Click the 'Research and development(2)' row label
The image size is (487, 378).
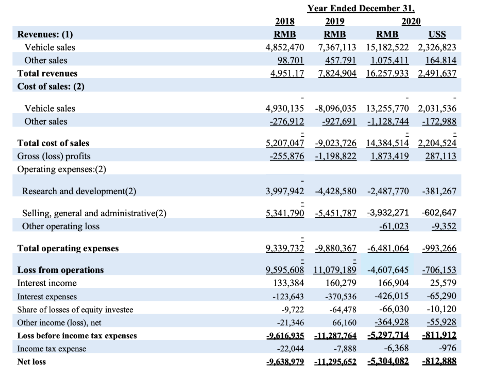[79, 191]
